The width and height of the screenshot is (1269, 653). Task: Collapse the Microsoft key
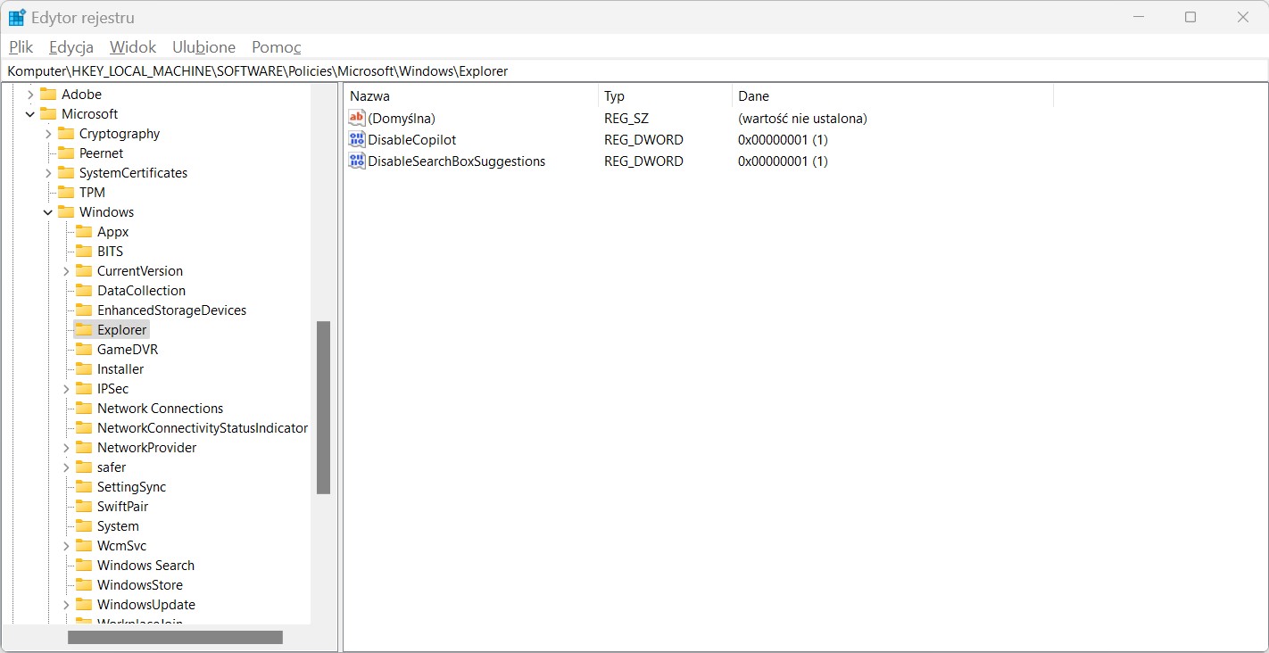[x=30, y=114]
